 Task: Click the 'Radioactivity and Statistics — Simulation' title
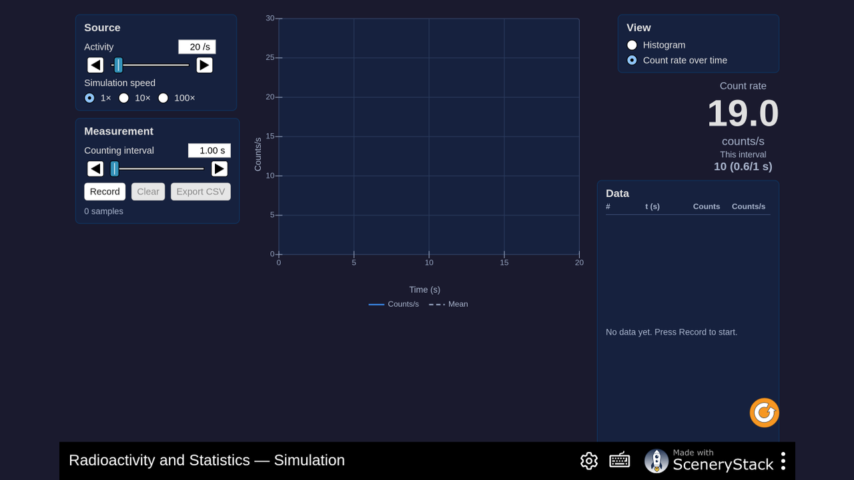[207, 460]
